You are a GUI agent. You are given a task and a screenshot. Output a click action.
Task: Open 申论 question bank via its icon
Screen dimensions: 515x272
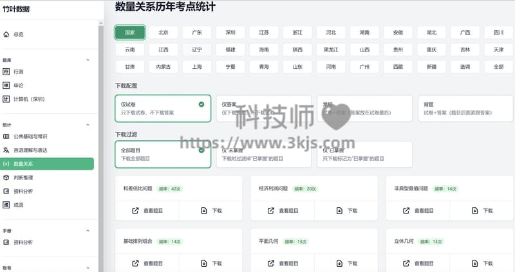tap(6, 86)
